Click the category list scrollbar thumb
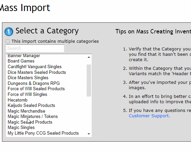Viewport: 191px width, 151px height. 89,81
